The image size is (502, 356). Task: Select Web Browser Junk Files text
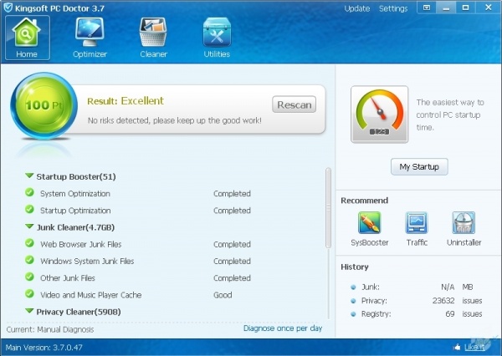[80, 244]
